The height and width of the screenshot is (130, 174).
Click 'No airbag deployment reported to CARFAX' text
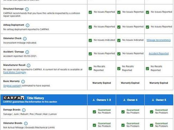click(26, 29)
